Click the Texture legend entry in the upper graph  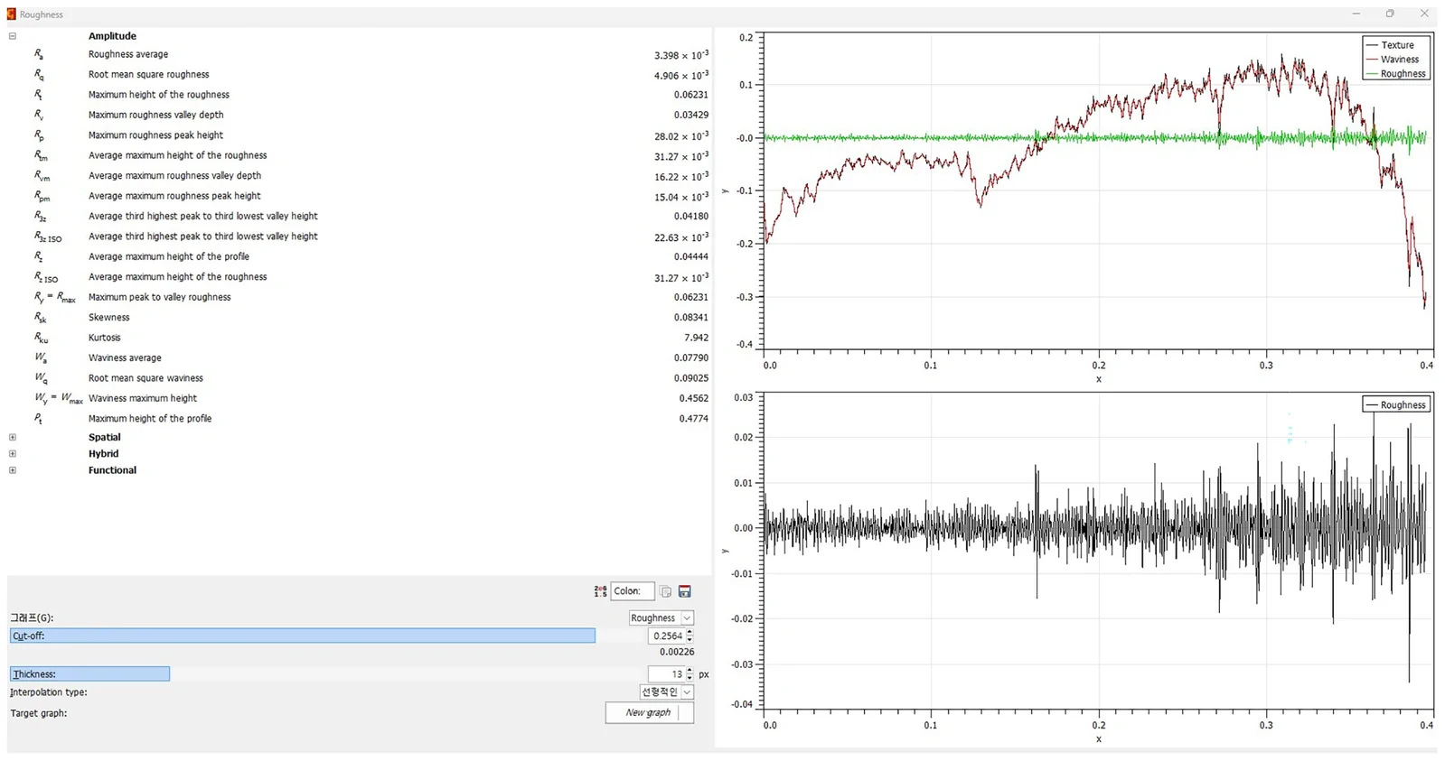coord(1397,45)
